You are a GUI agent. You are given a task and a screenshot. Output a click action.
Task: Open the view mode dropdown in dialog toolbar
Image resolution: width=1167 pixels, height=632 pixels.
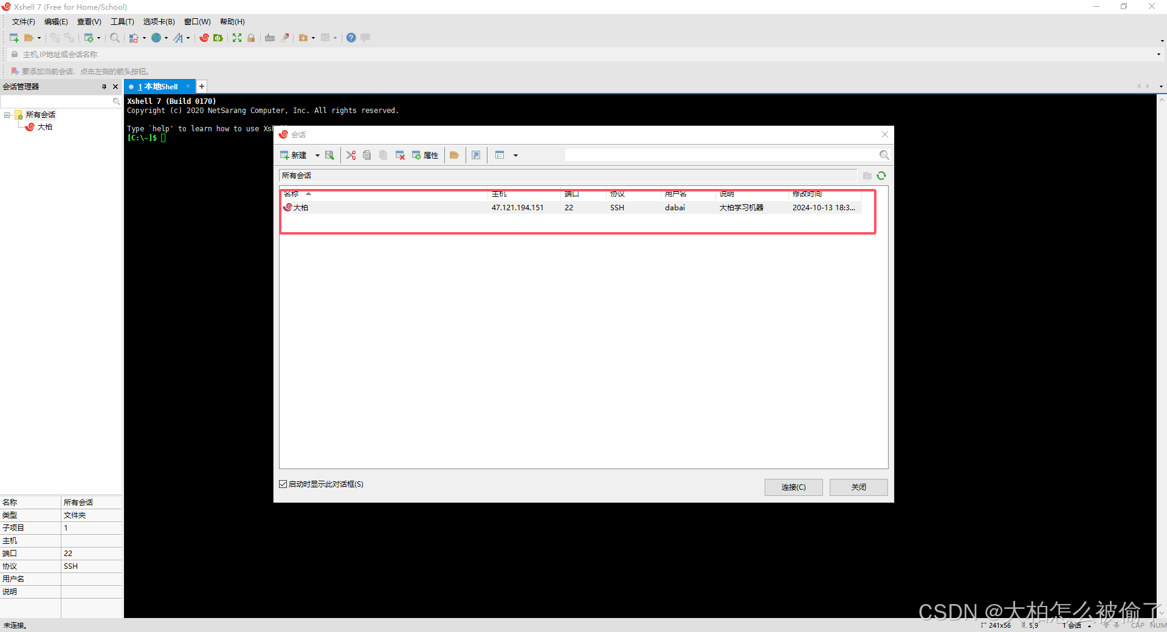click(x=515, y=156)
